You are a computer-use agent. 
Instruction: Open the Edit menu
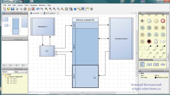pyautogui.click(x=9, y=5)
